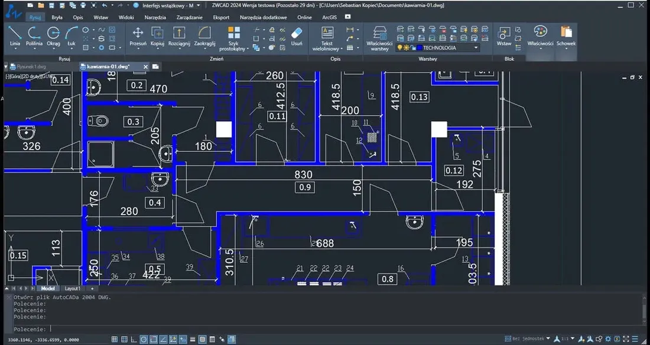Click the TECHNOLOGIA layer color swatch
This screenshot has width=650, height=345.
[x=420, y=47]
